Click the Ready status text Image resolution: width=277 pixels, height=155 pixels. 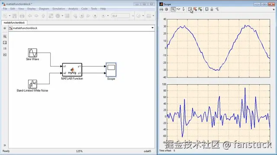(x=6, y=151)
